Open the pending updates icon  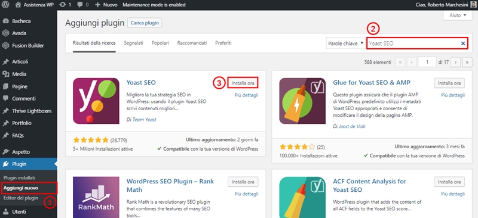[x=66, y=5]
